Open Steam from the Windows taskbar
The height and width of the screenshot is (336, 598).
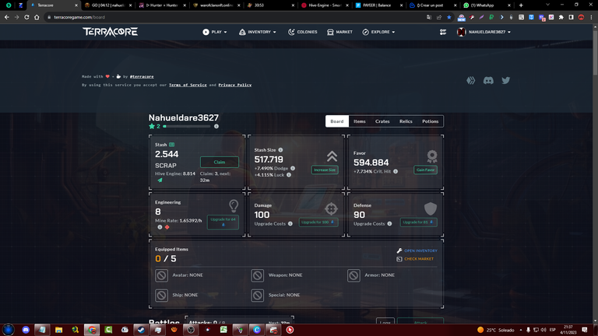(x=141, y=330)
